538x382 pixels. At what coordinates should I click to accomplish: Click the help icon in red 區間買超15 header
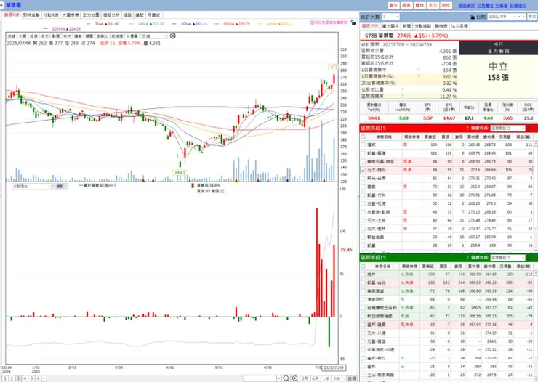[x=467, y=128]
